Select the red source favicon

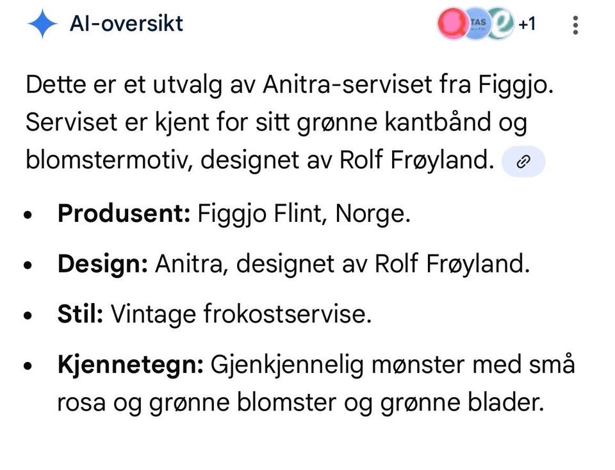[454, 24]
